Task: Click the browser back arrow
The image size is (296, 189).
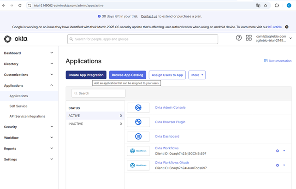Action: [4, 6]
